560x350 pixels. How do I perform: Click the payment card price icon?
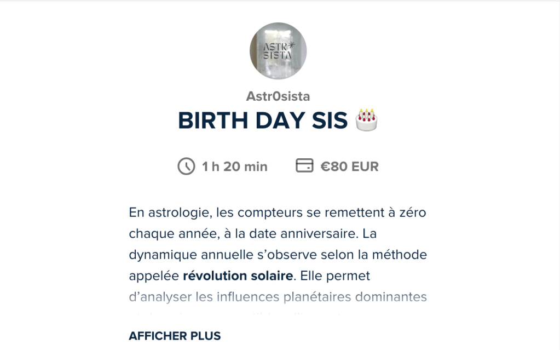(304, 166)
